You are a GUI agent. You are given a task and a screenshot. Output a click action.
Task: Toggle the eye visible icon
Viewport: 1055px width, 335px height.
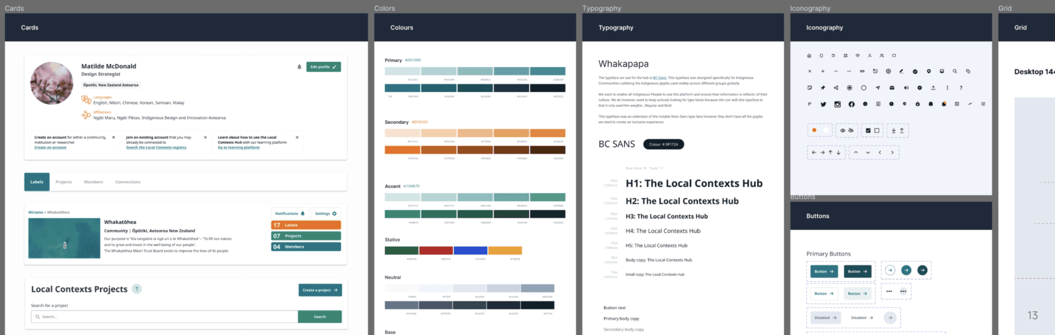[x=843, y=131]
